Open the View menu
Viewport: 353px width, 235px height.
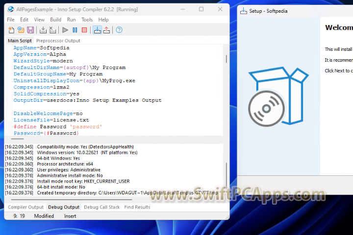39,20
